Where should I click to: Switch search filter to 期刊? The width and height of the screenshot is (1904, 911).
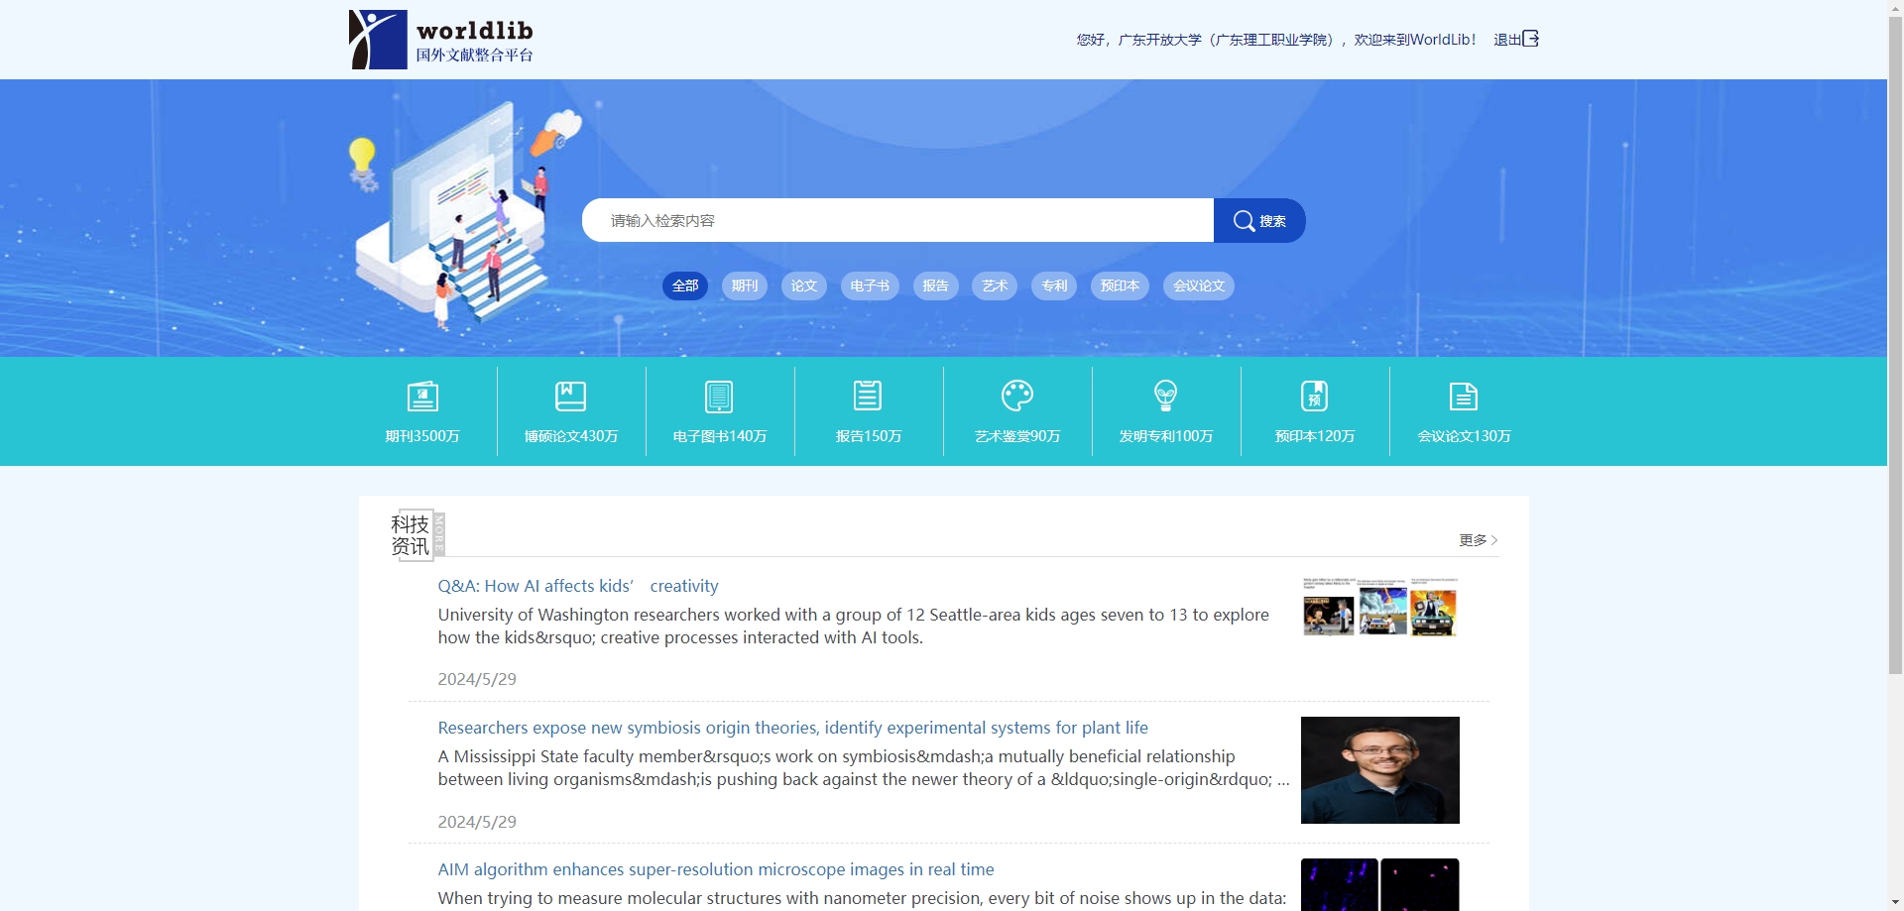click(745, 285)
